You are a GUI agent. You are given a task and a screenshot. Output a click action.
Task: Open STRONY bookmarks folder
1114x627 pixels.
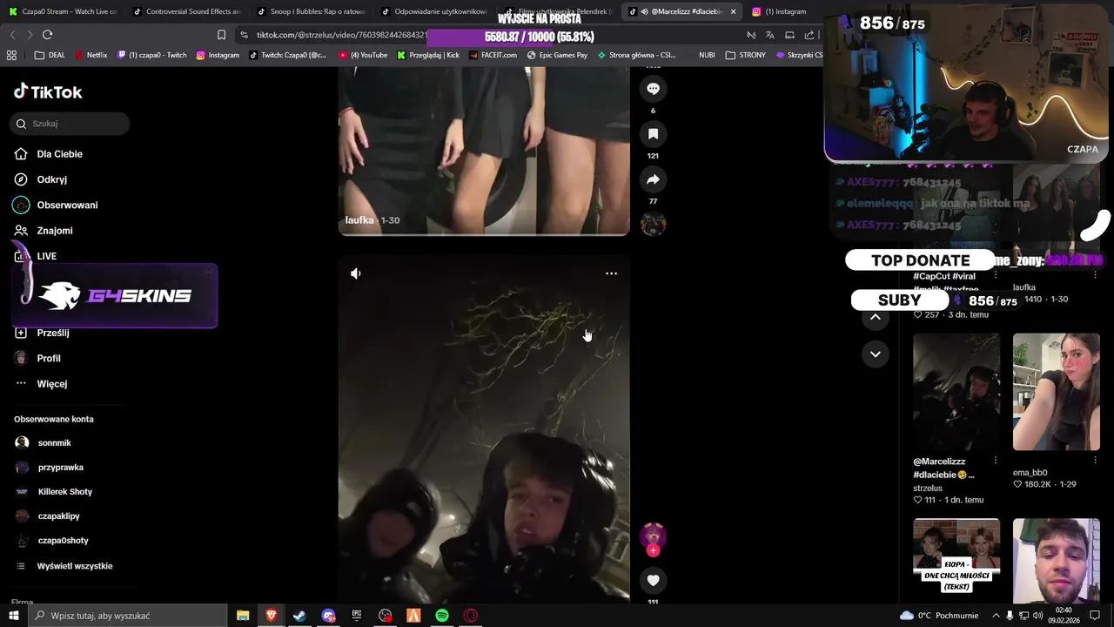click(x=745, y=55)
